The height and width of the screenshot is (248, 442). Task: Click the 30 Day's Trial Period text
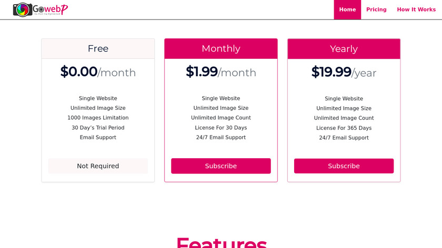pyautogui.click(x=98, y=128)
